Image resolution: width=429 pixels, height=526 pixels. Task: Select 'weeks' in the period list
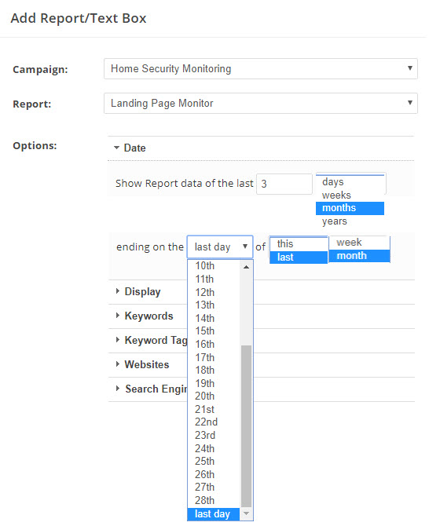[x=350, y=195]
